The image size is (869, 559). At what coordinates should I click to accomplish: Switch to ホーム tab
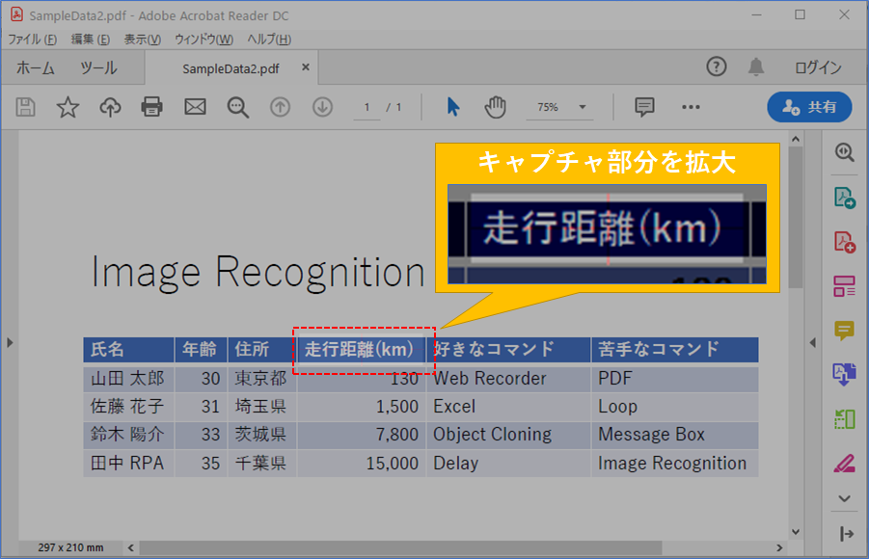click(36, 67)
